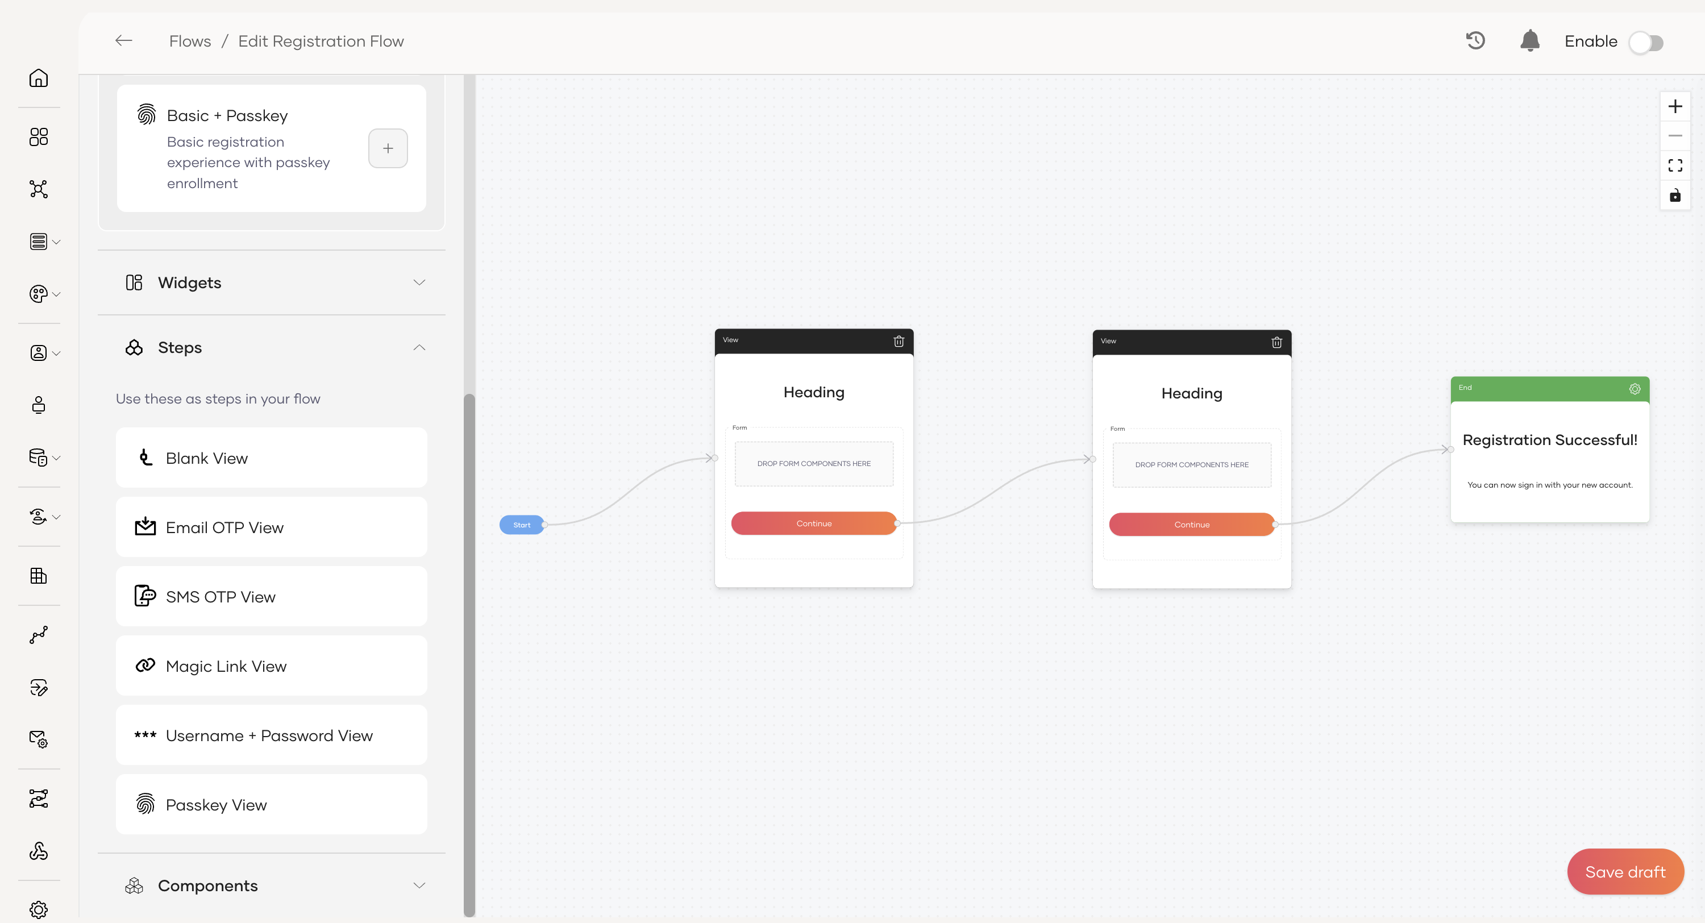1705x923 pixels.
Task: Open End node settings gear
Action: pos(1634,389)
